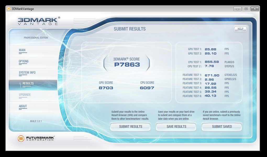
Task: Select the CPU Test 1 value 855.58
Action: [212, 62]
